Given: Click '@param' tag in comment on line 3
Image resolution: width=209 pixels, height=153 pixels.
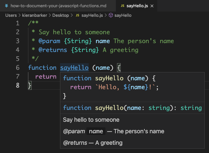Looking at the screenshot, I should pyautogui.click(x=49, y=41).
